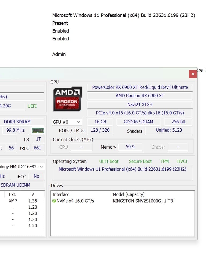Screen dimensions: 223x280
Task: Click the green UEFI label near BIOS
Action: click(32, 106)
